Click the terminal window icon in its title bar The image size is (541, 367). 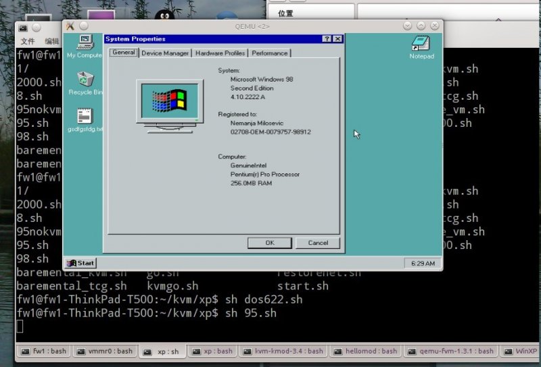click(x=23, y=28)
